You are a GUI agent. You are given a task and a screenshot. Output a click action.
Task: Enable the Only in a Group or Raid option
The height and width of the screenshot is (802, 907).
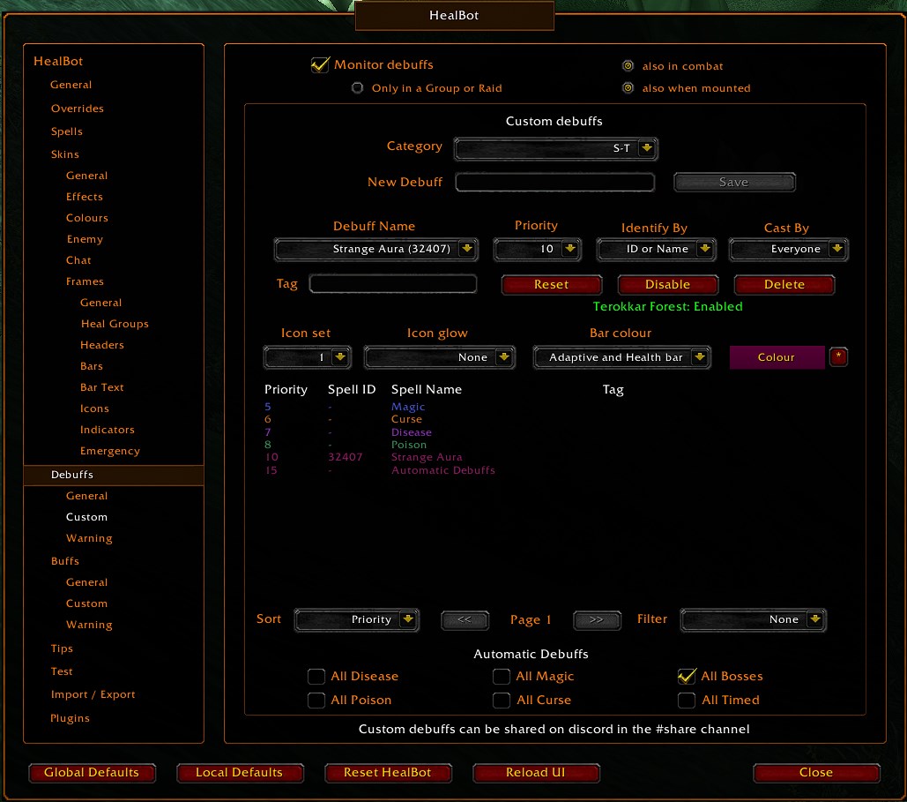click(357, 87)
